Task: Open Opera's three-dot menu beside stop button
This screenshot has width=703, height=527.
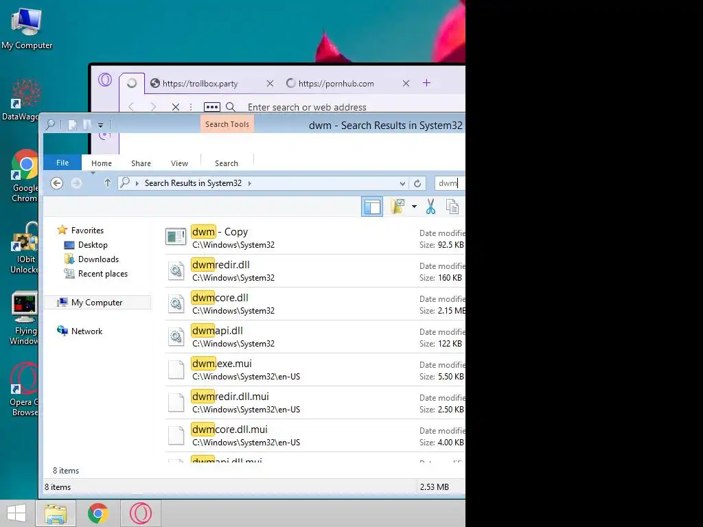Action: tap(191, 107)
